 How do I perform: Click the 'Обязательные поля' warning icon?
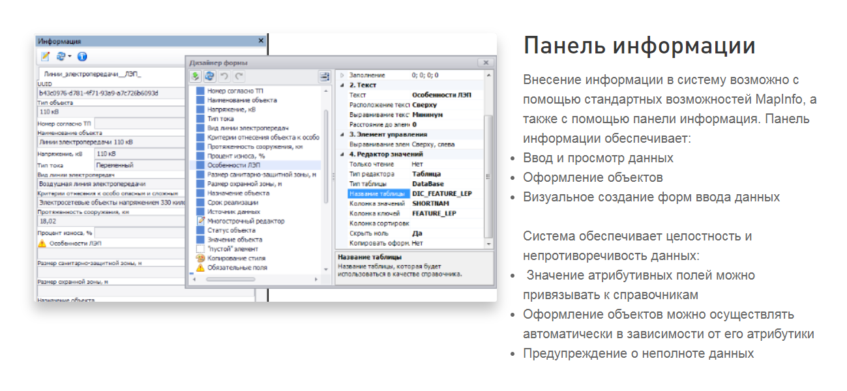pos(201,268)
